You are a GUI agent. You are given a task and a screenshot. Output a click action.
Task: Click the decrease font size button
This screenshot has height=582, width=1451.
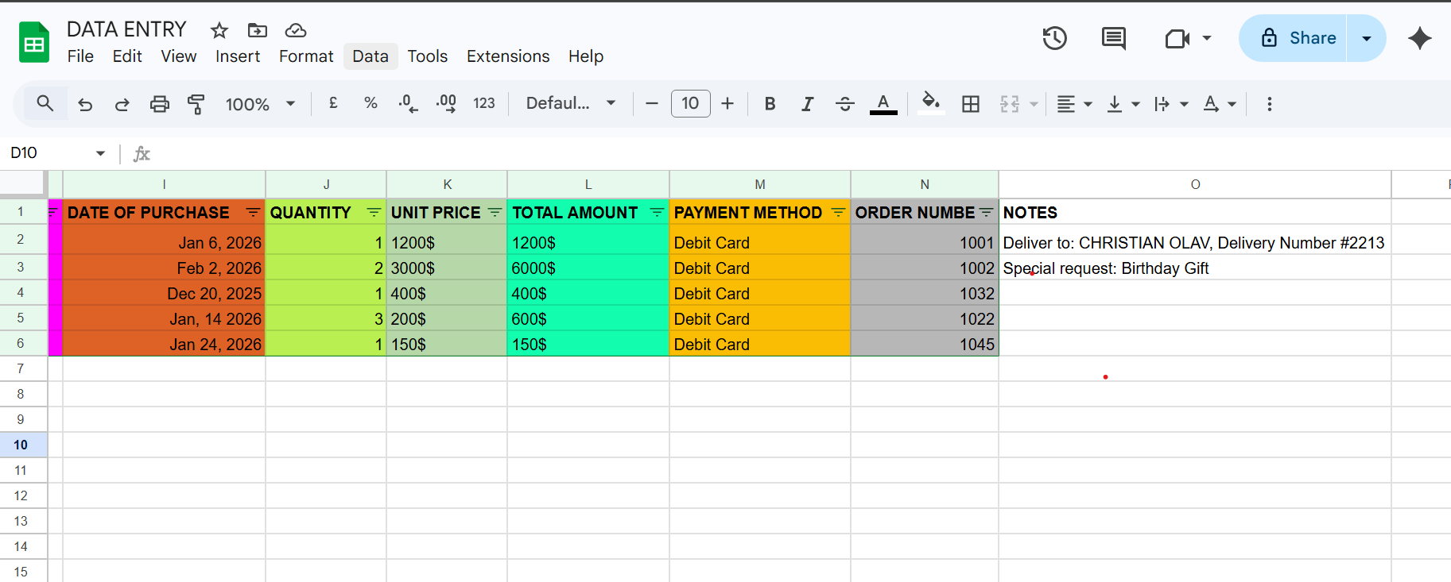pos(652,104)
